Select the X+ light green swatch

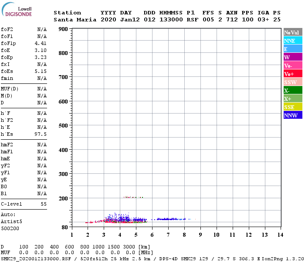(293, 98)
